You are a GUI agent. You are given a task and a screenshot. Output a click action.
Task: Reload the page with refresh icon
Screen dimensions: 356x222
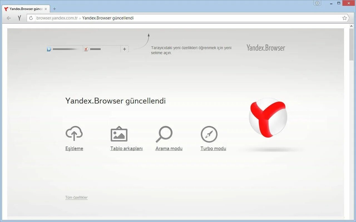click(x=31, y=18)
